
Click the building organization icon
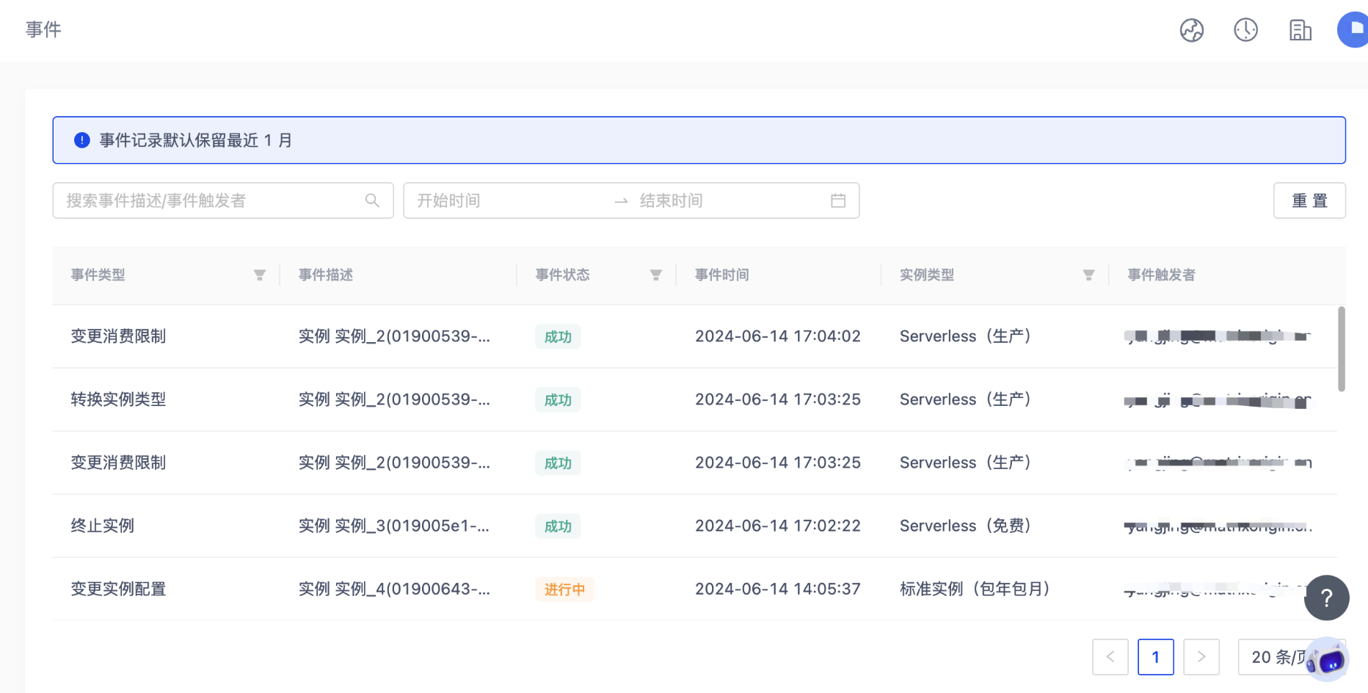[1300, 30]
